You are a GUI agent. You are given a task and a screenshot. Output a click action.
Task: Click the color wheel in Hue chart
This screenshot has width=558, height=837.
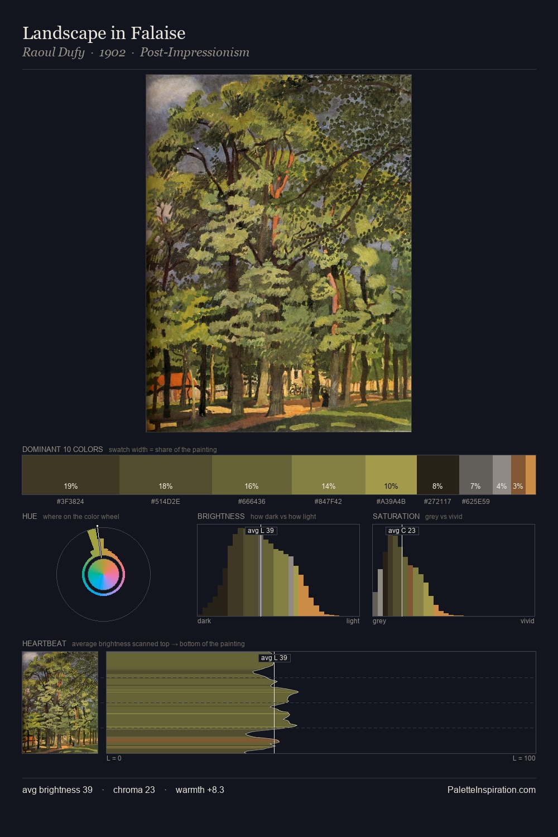(103, 574)
